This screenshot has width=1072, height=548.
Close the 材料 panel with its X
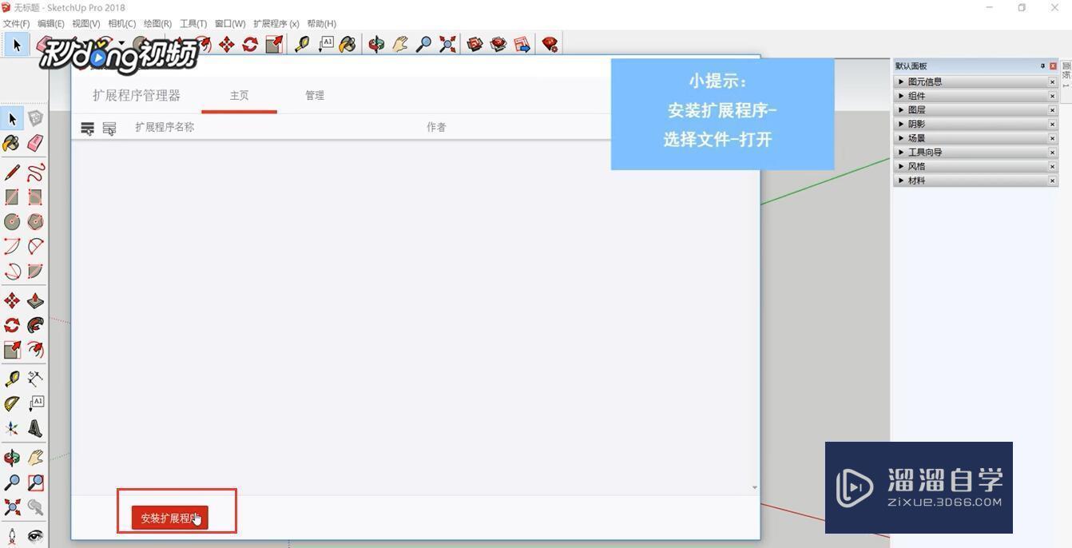1052,181
